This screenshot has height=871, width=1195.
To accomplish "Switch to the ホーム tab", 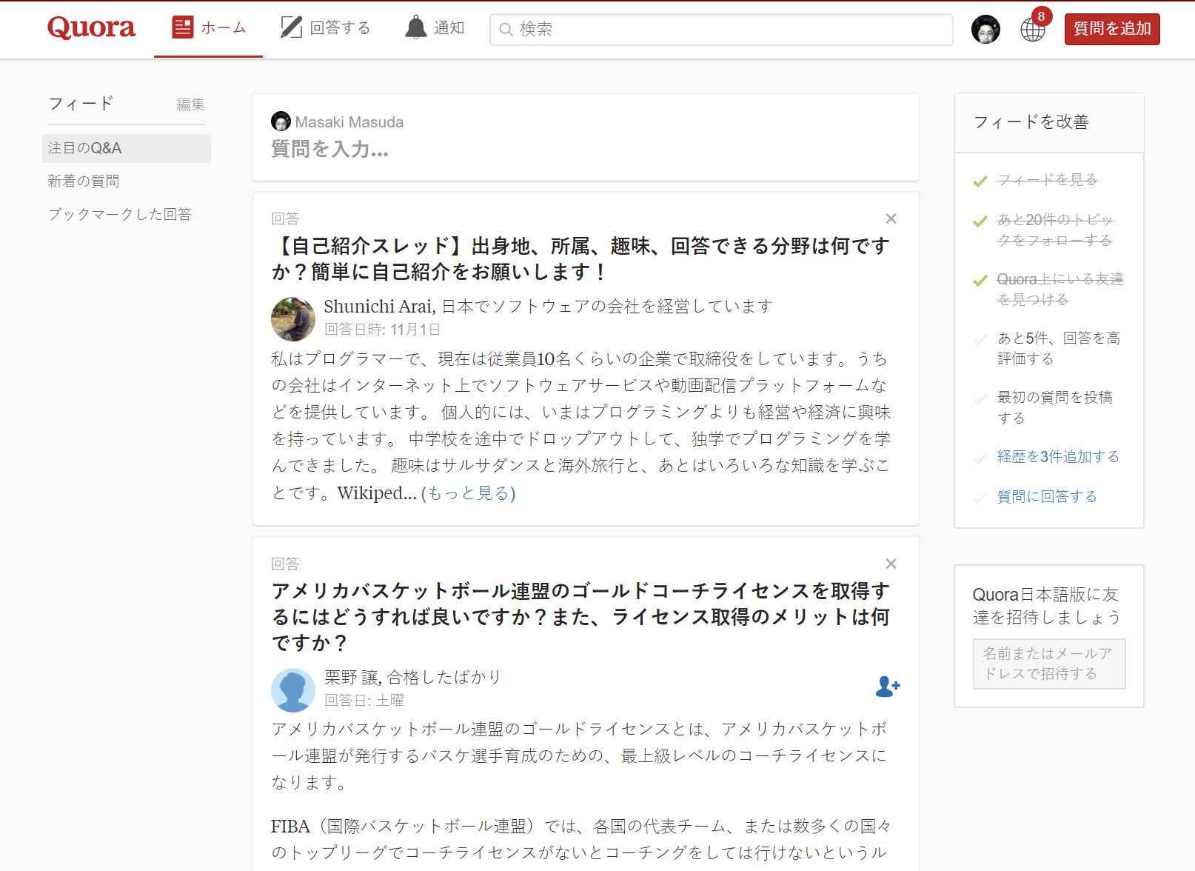I will (x=209, y=28).
